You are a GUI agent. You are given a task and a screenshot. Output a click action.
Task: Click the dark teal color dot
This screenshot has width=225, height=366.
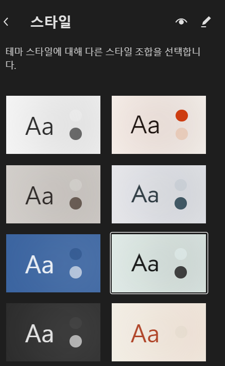181,203
